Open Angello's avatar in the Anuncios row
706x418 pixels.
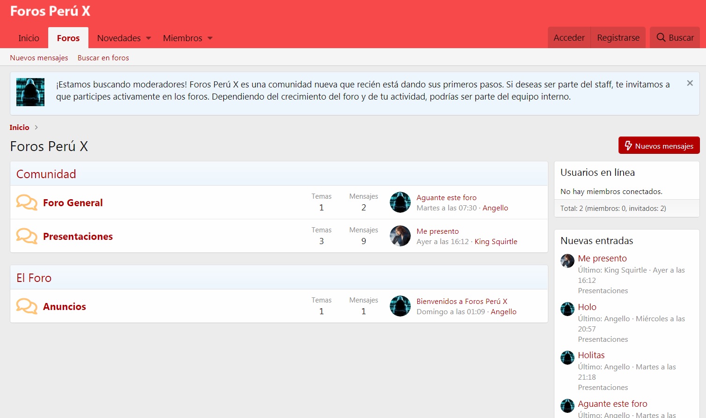click(400, 306)
